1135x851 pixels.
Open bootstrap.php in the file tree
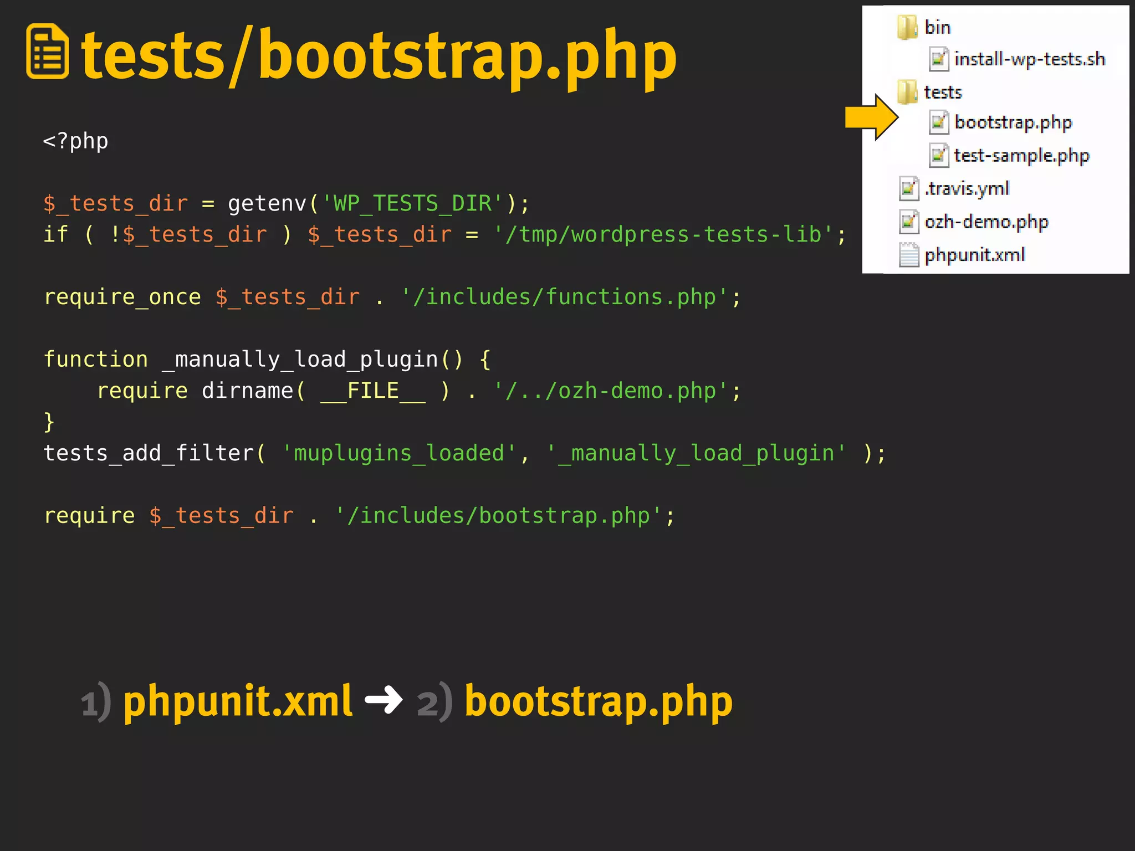tap(1013, 123)
